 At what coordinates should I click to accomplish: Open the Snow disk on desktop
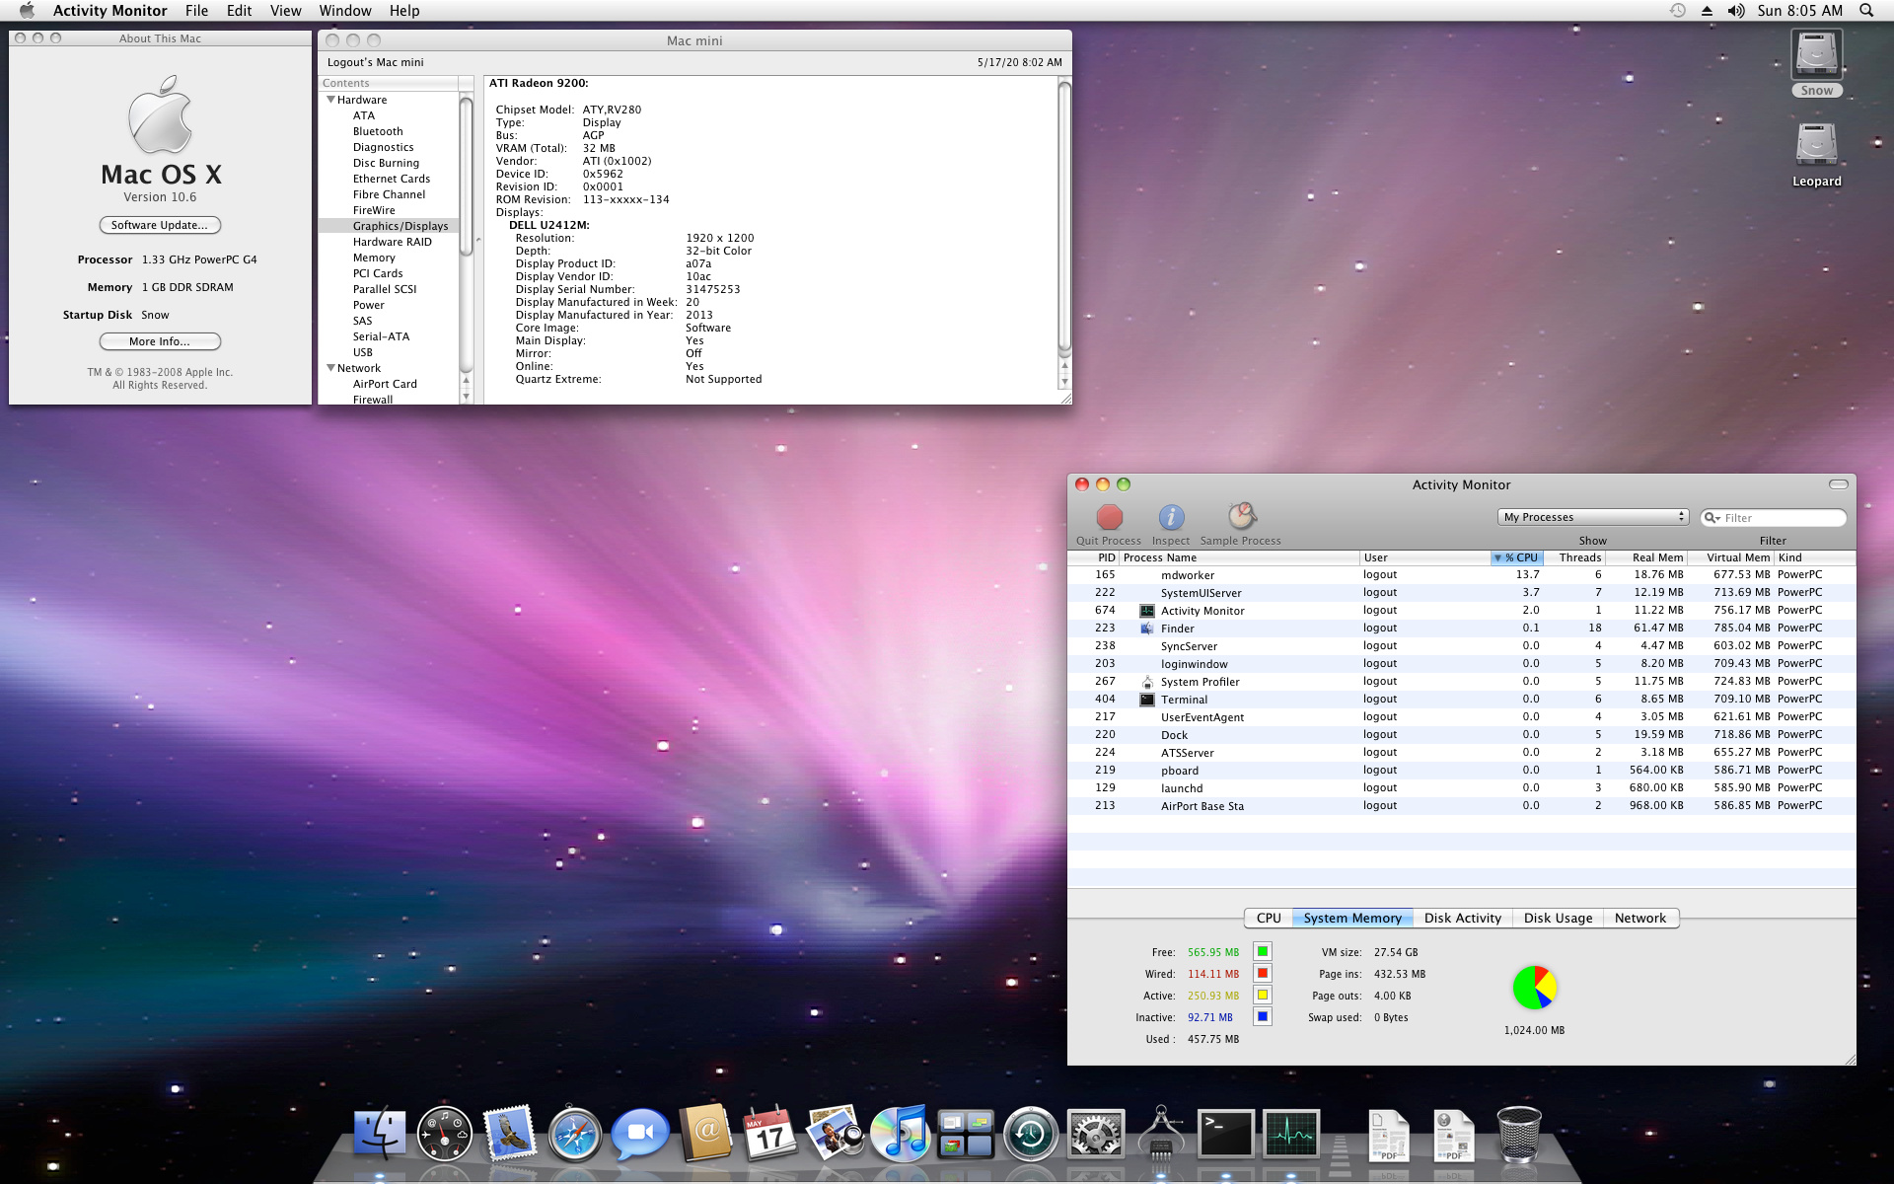[1816, 57]
